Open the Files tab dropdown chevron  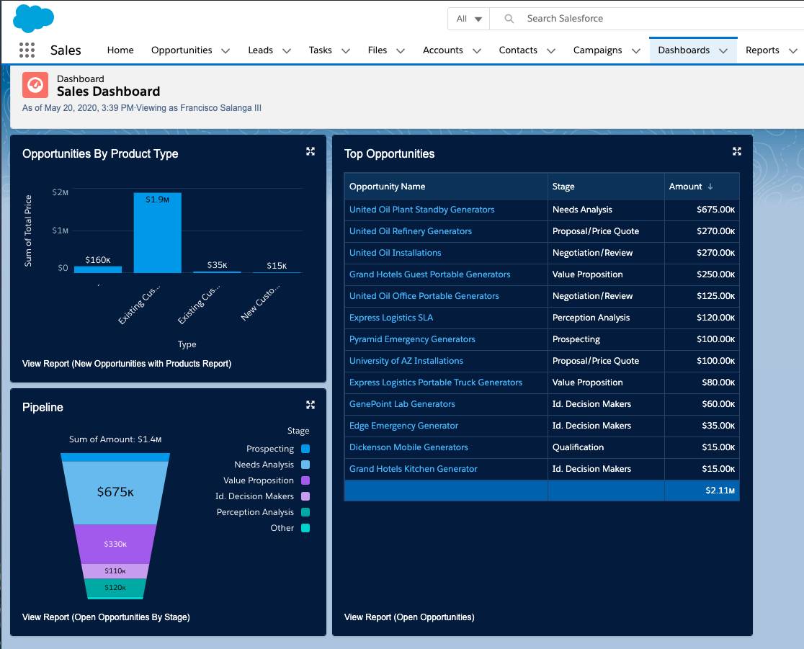[x=401, y=50]
